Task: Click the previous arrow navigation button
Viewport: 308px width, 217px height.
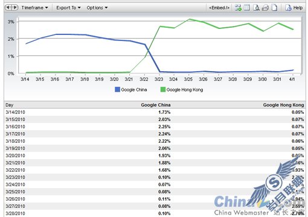Action: (8, 8)
